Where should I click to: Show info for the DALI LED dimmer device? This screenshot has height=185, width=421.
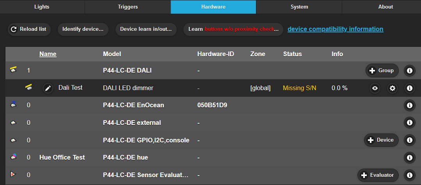[x=409, y=88]
